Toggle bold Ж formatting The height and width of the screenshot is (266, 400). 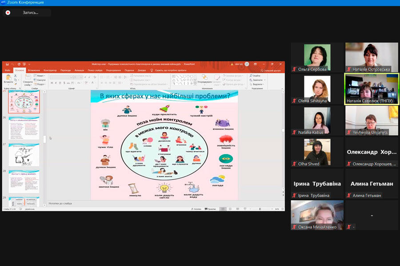point(52,83)
